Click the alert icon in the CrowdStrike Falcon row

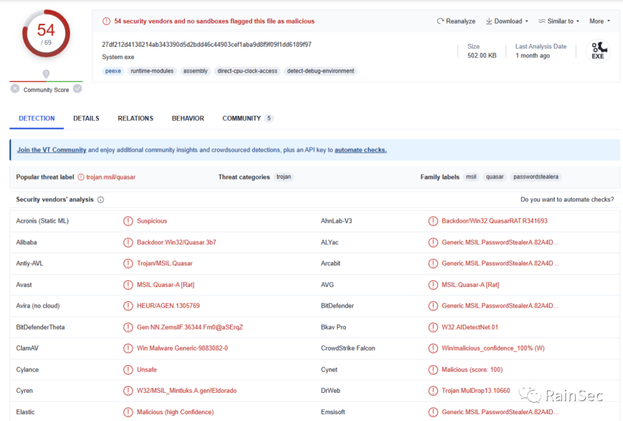[x=433, y=348]
